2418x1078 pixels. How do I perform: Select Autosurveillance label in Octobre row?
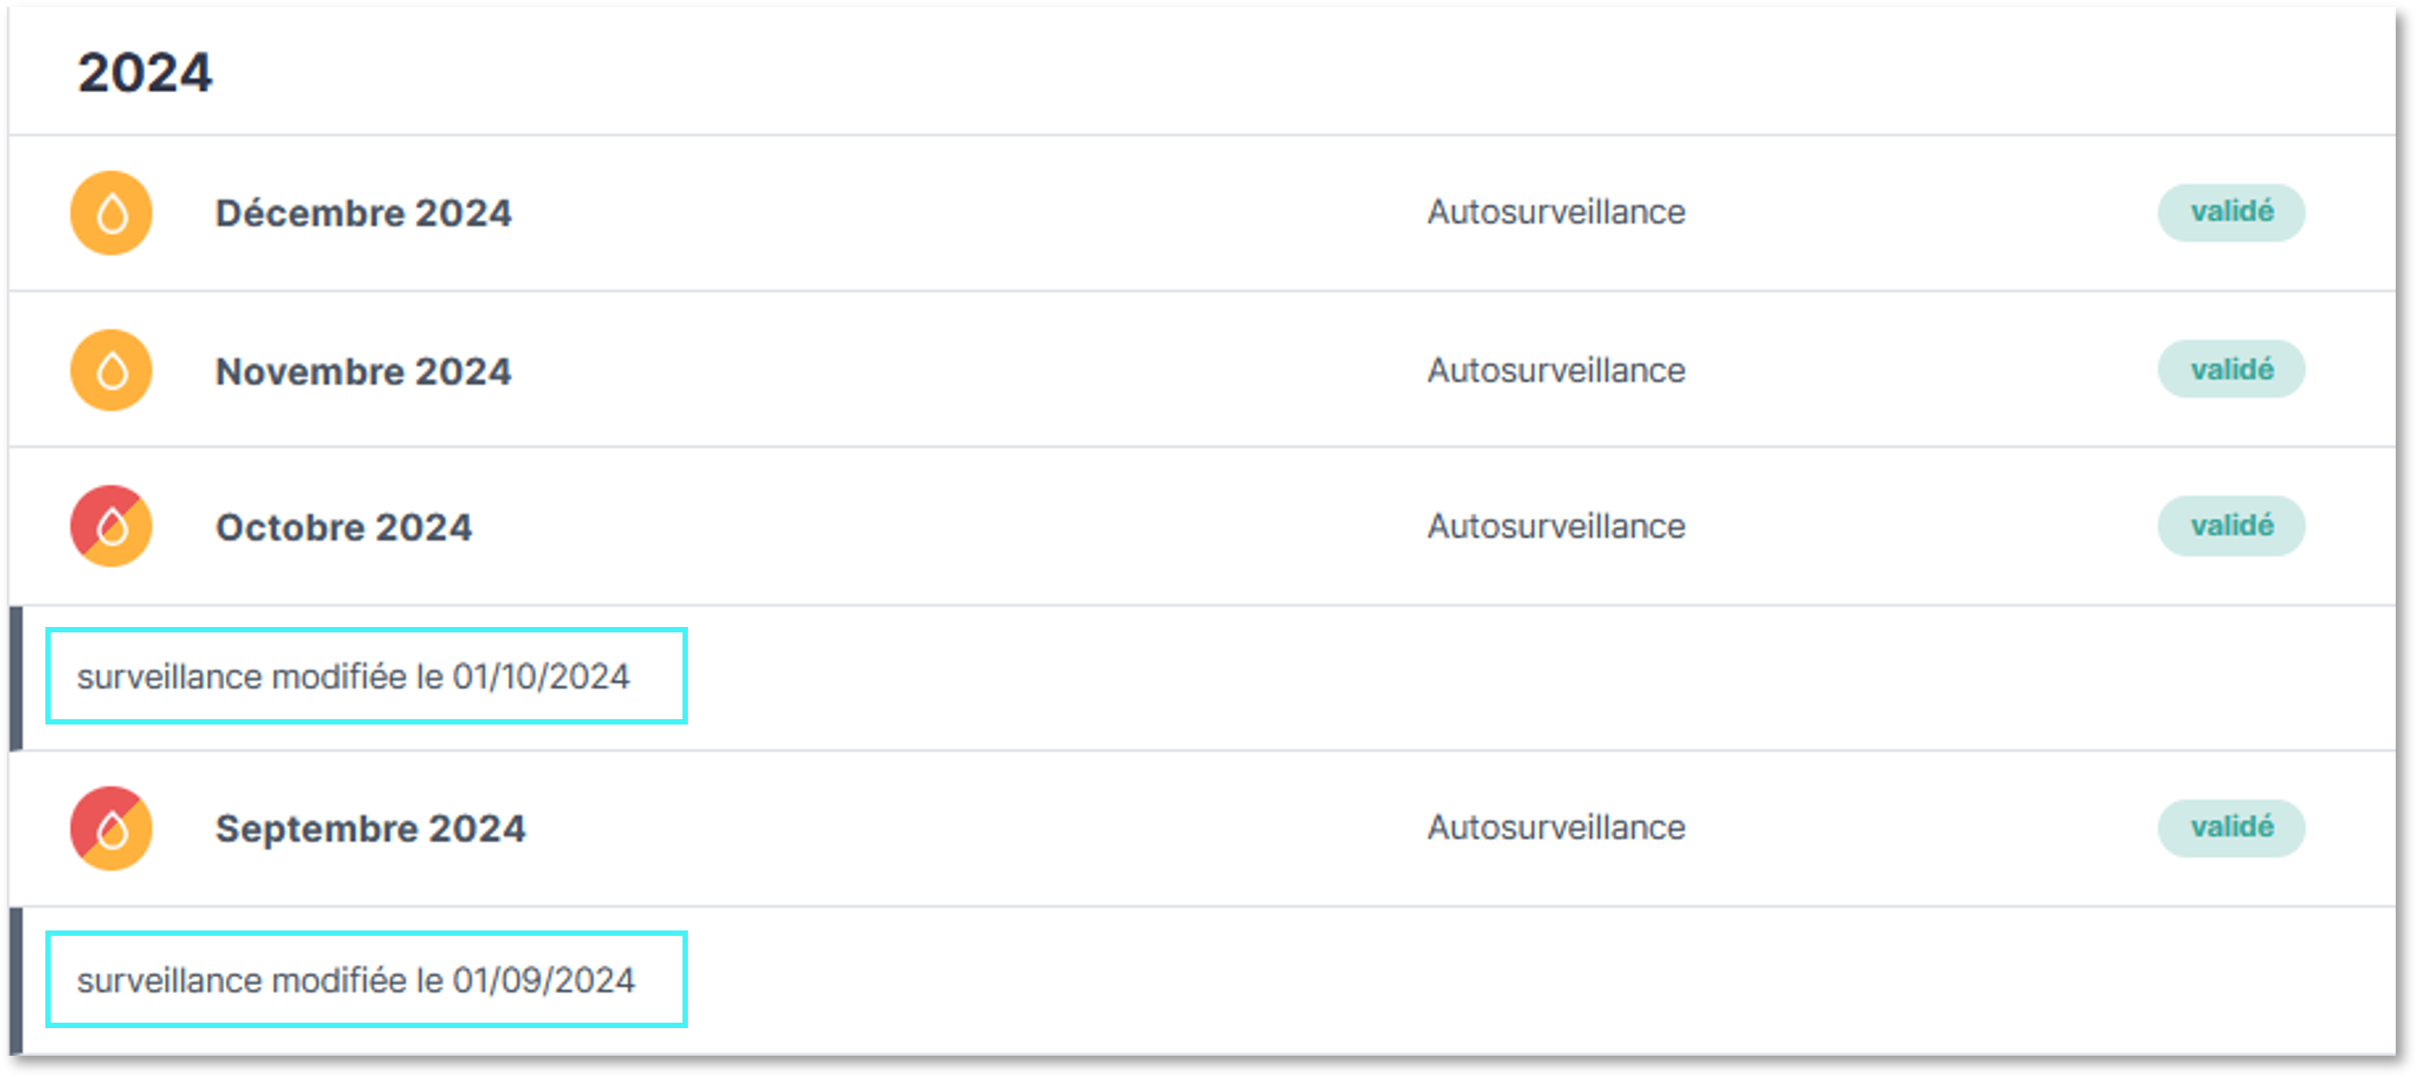coord(1556,526)
